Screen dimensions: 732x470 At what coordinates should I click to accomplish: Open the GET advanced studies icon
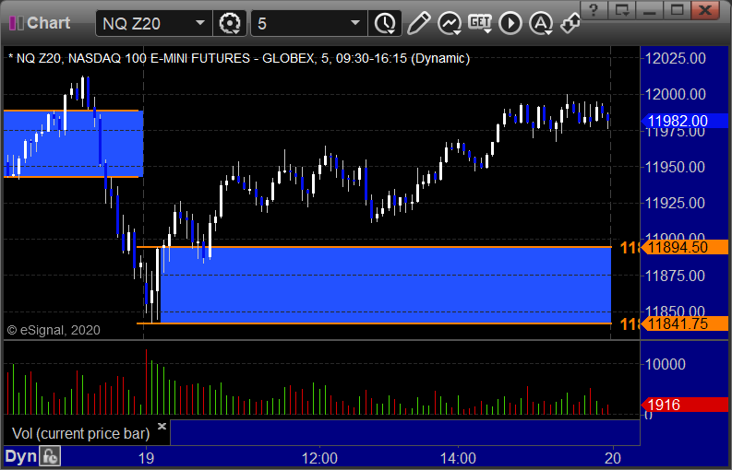(480, 23)
